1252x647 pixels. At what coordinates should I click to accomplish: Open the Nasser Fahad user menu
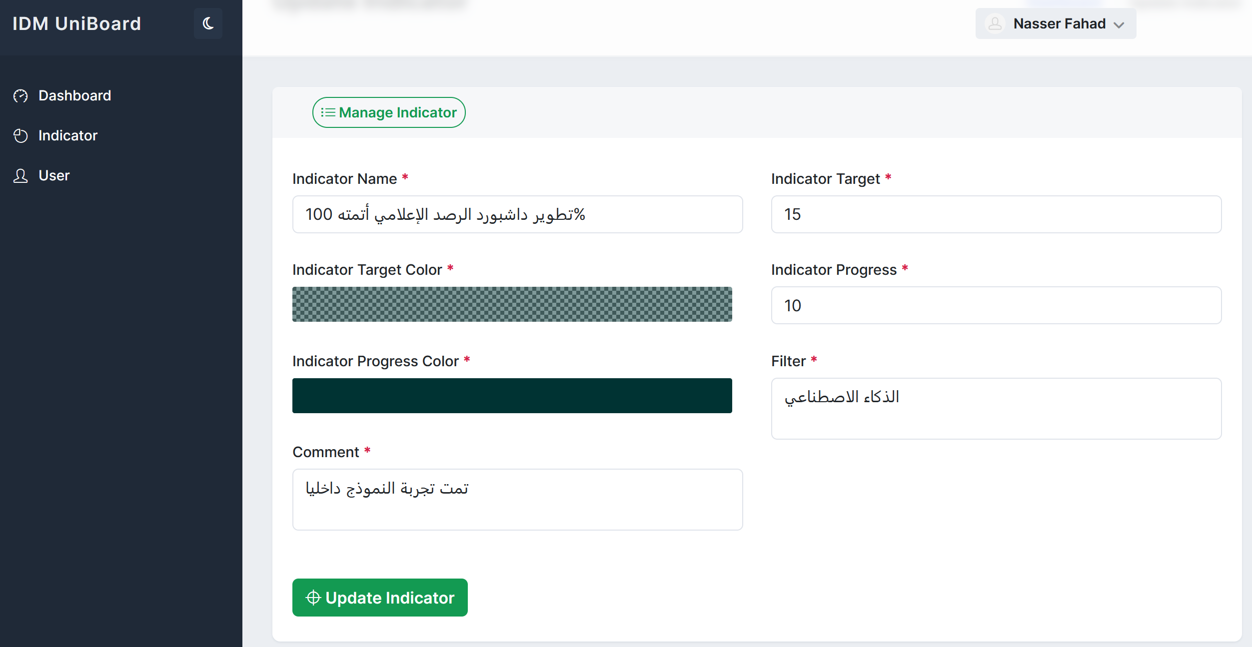1059,23
